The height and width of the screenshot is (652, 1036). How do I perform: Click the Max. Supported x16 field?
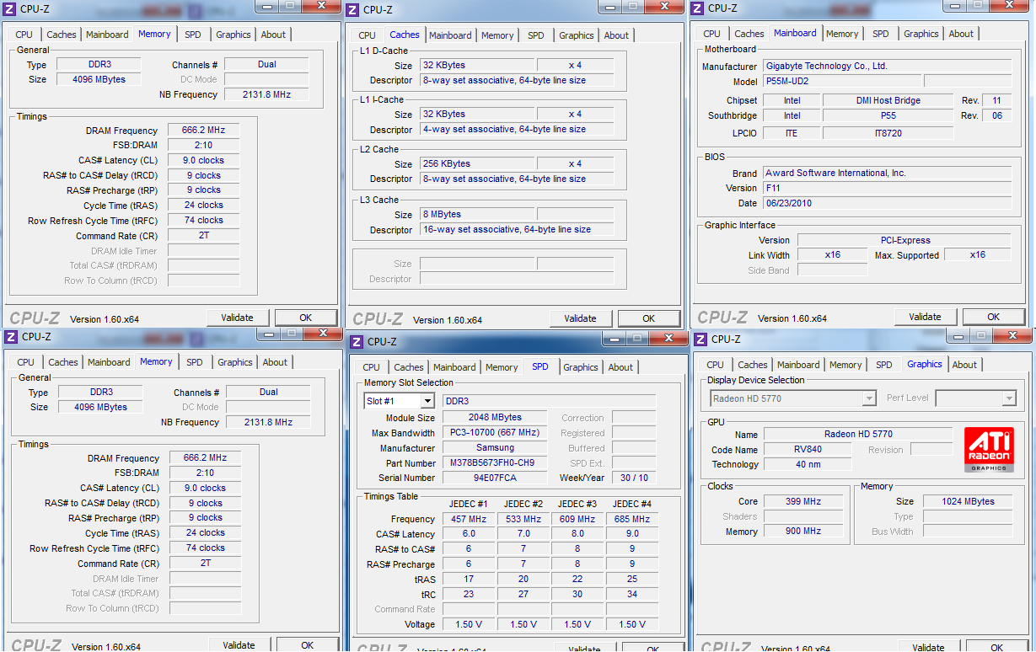[977, 254]
